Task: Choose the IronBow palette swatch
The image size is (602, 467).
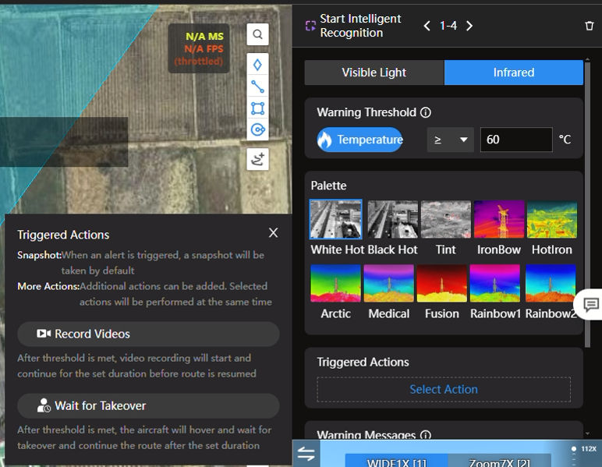Action: pos(498,220)
